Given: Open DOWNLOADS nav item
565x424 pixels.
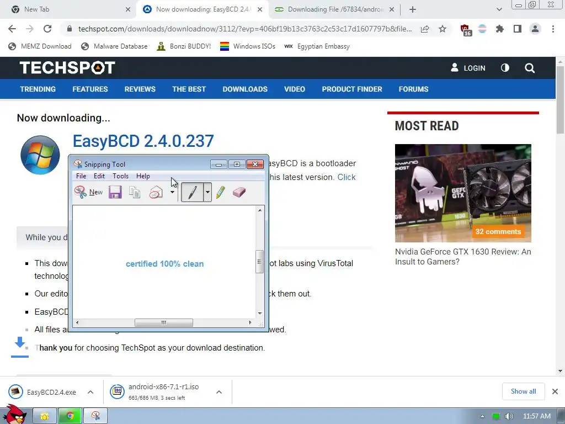Looking at the screenshot, I should coord(245,89).
